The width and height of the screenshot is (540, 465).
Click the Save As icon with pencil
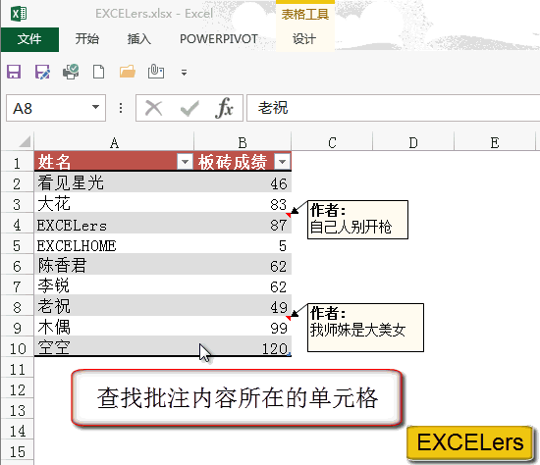42,72
